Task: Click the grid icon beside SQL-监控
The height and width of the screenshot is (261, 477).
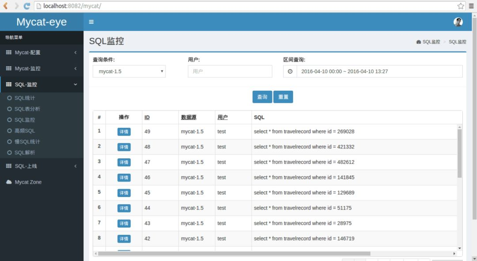Action: 8,85
